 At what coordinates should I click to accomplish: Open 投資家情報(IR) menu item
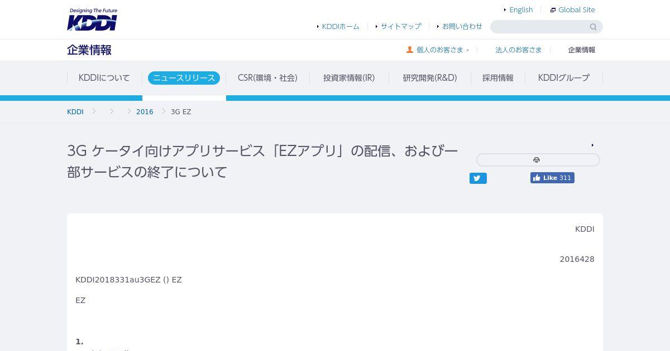click(x=349, y=78)
